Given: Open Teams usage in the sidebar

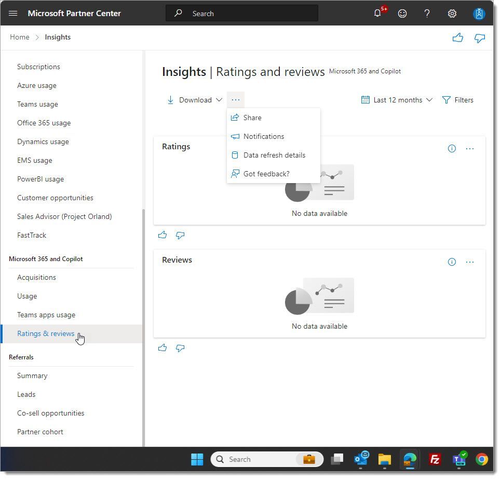Looking at the screenshot, I should [x=38, y=105].
